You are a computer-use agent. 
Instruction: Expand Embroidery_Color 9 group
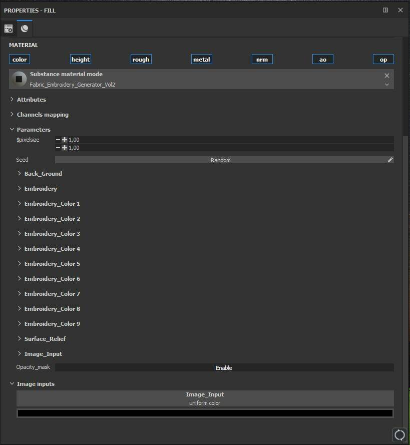coord(20,324)
